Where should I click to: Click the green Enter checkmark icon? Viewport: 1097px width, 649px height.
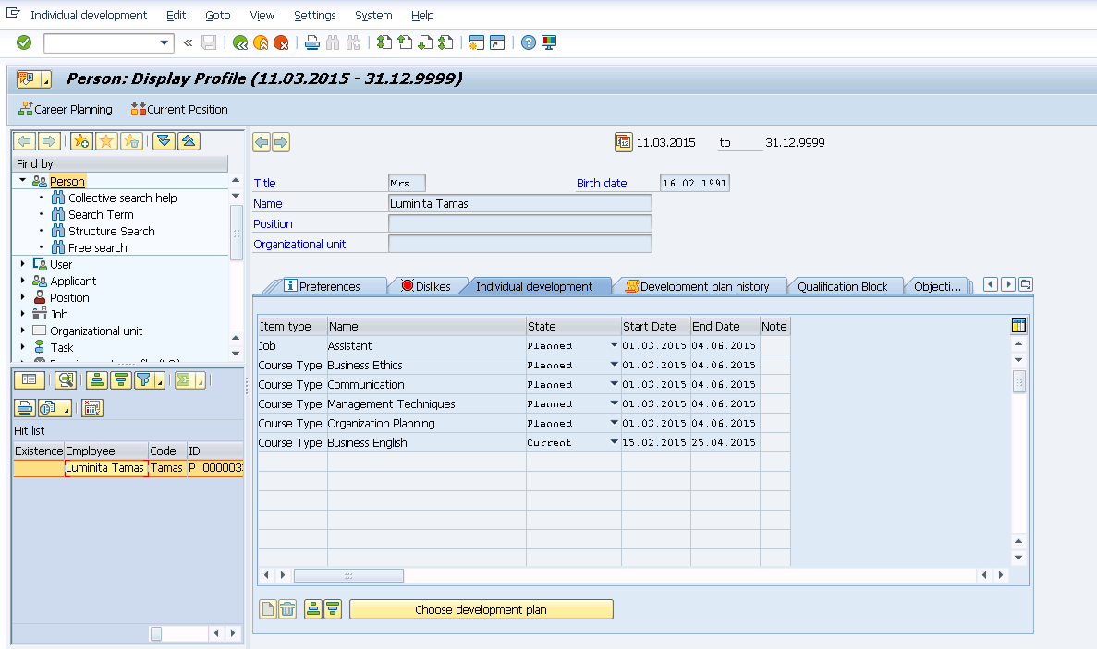pos(24,43)
